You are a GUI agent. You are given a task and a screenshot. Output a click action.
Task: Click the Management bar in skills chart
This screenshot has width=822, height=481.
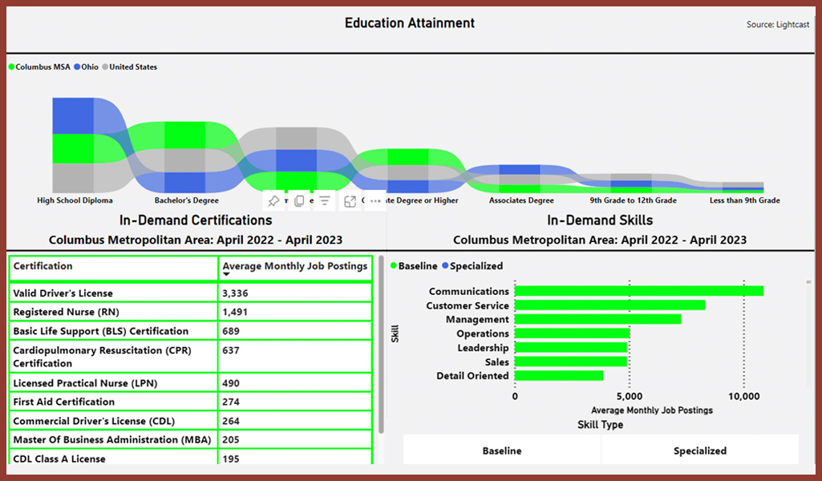pos(598,319)
